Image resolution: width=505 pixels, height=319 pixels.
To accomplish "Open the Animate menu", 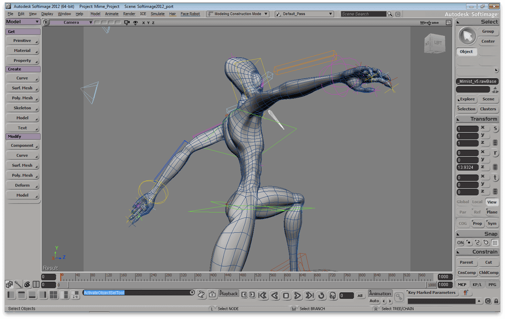I will pos(111,14).
